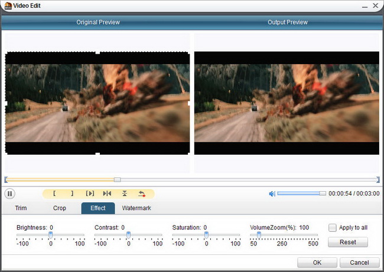The width and height of the screenshot is (384, 272).
Task: Click the Contrast slider handle
Action: [128, 235]
